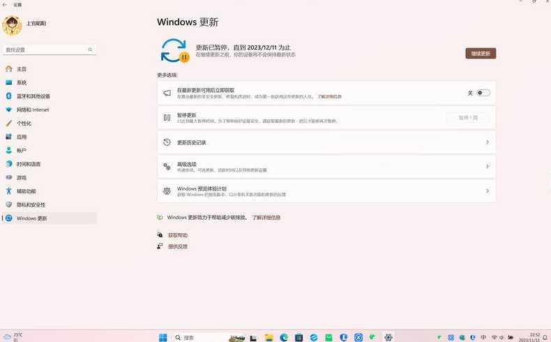Open the 上官昭阳 user profile avatar
Viewport: 551px width, 342px height.
click(x=12, y=25)
